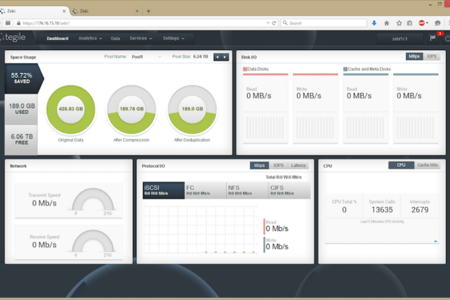Click the blue downloads arrow
450x300 pixels.
(x=374, y=23)
